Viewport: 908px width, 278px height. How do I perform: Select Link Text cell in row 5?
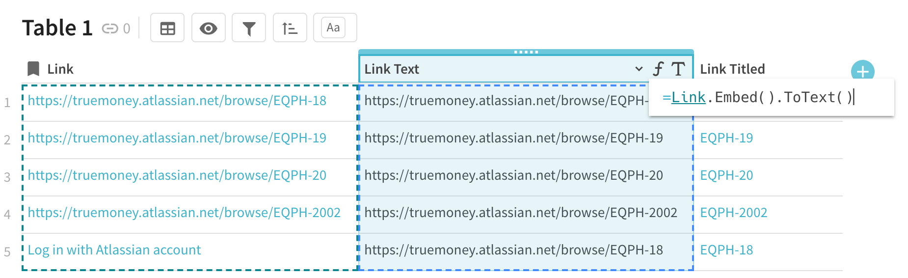point(526,251)
